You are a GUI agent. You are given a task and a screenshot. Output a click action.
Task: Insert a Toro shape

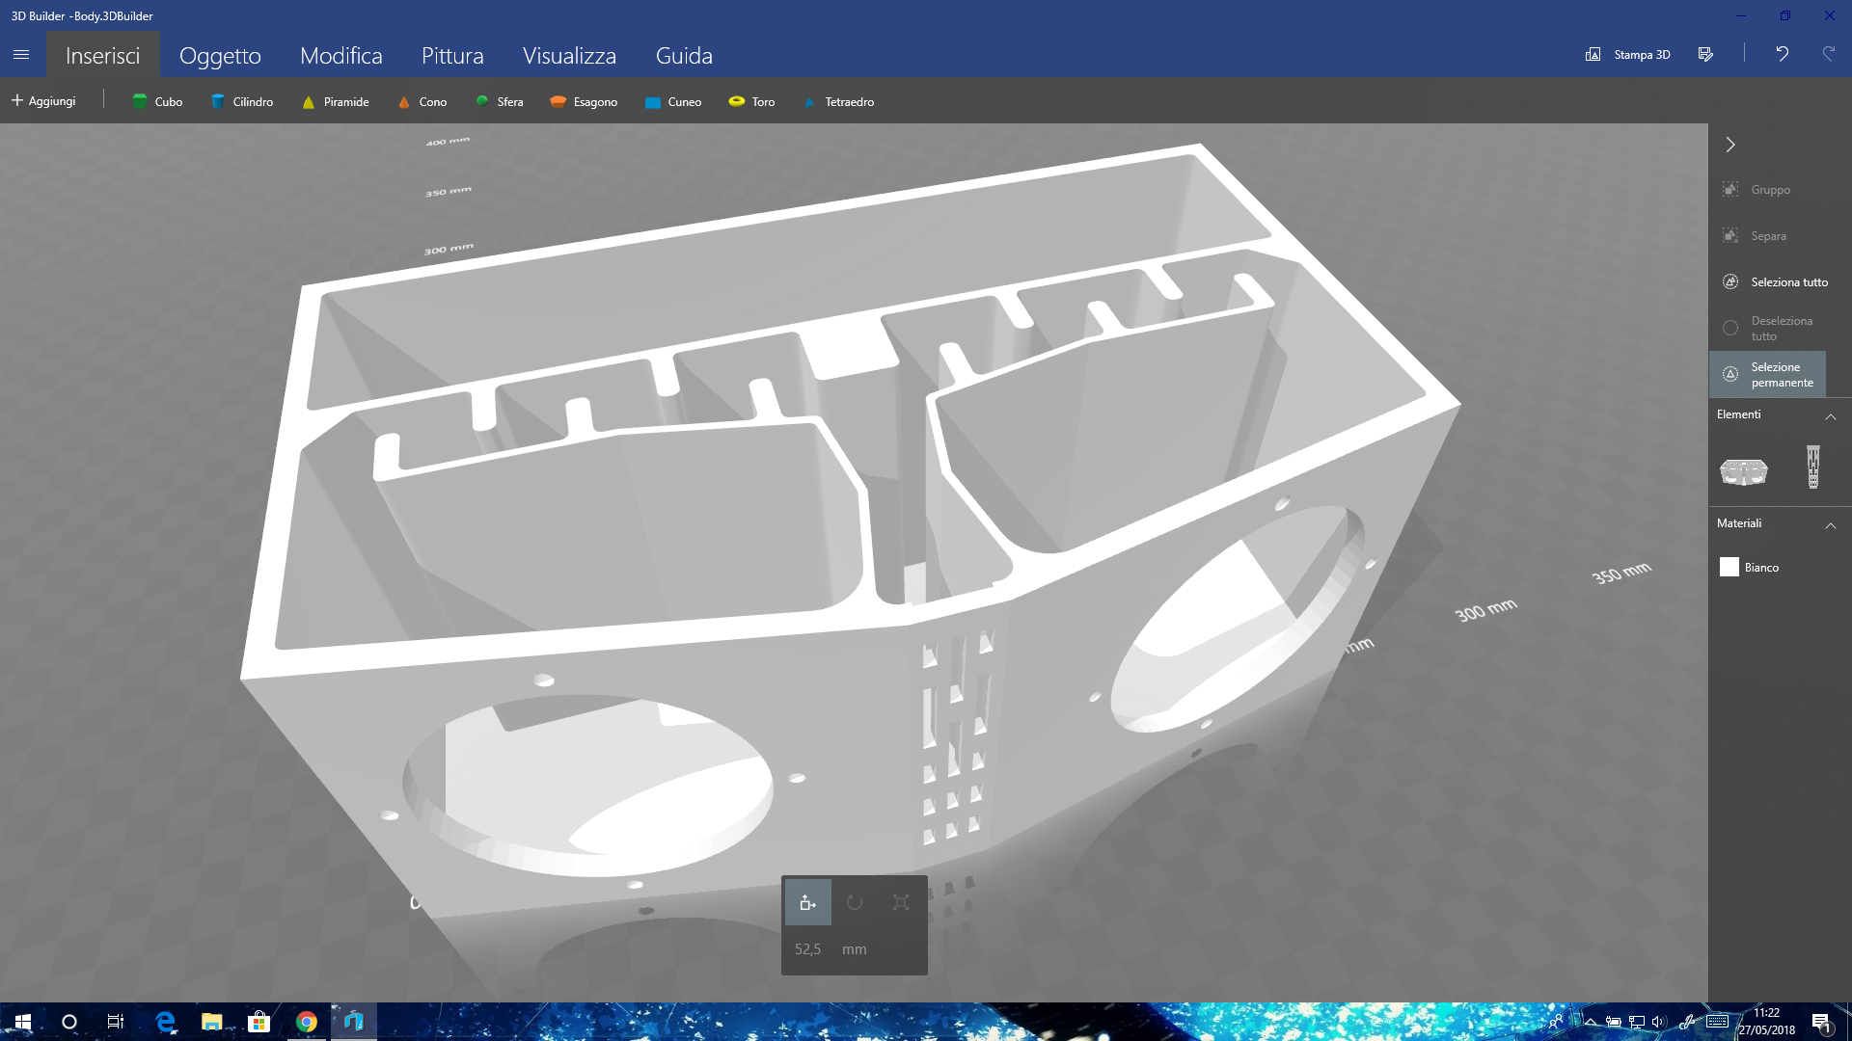751,101
